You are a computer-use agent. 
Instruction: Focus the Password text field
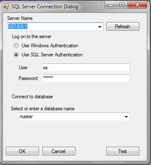[x=86, y=78]
